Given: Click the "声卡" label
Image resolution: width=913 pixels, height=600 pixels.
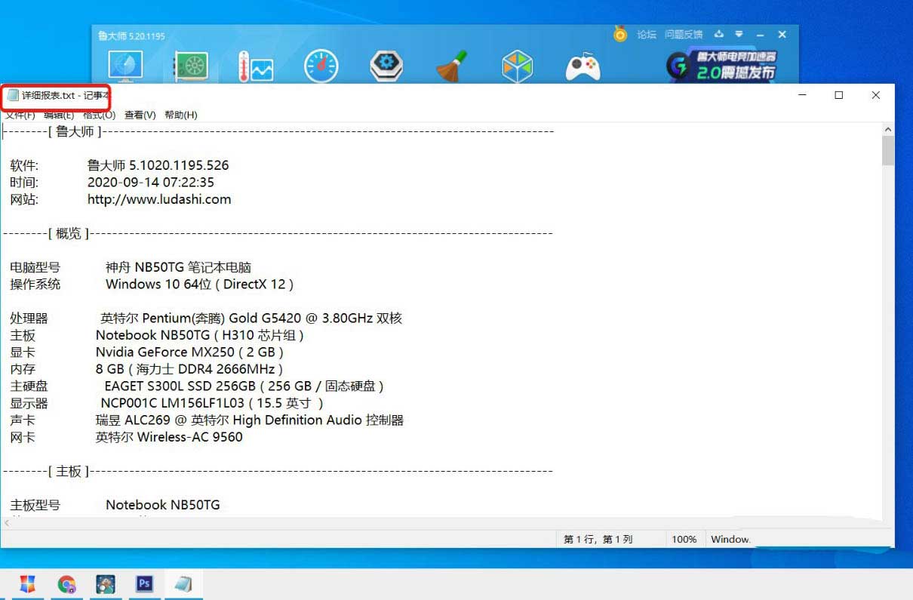Looking at the screenshot, I should tap(23, 420).
